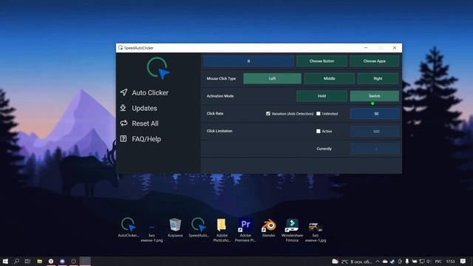The height and width of the screenshot is (266, 473).
Task: Open the clock showing 17:53
Action: click(x=450, y=262)
